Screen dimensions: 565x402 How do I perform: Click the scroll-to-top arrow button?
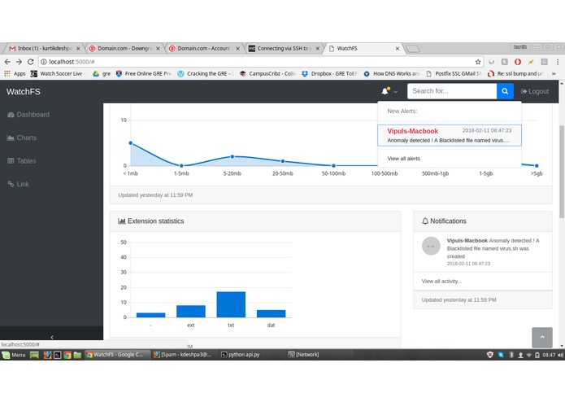click(542, 337)
